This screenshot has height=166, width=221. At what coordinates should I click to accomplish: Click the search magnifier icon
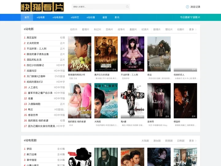[x=127, y=7]
